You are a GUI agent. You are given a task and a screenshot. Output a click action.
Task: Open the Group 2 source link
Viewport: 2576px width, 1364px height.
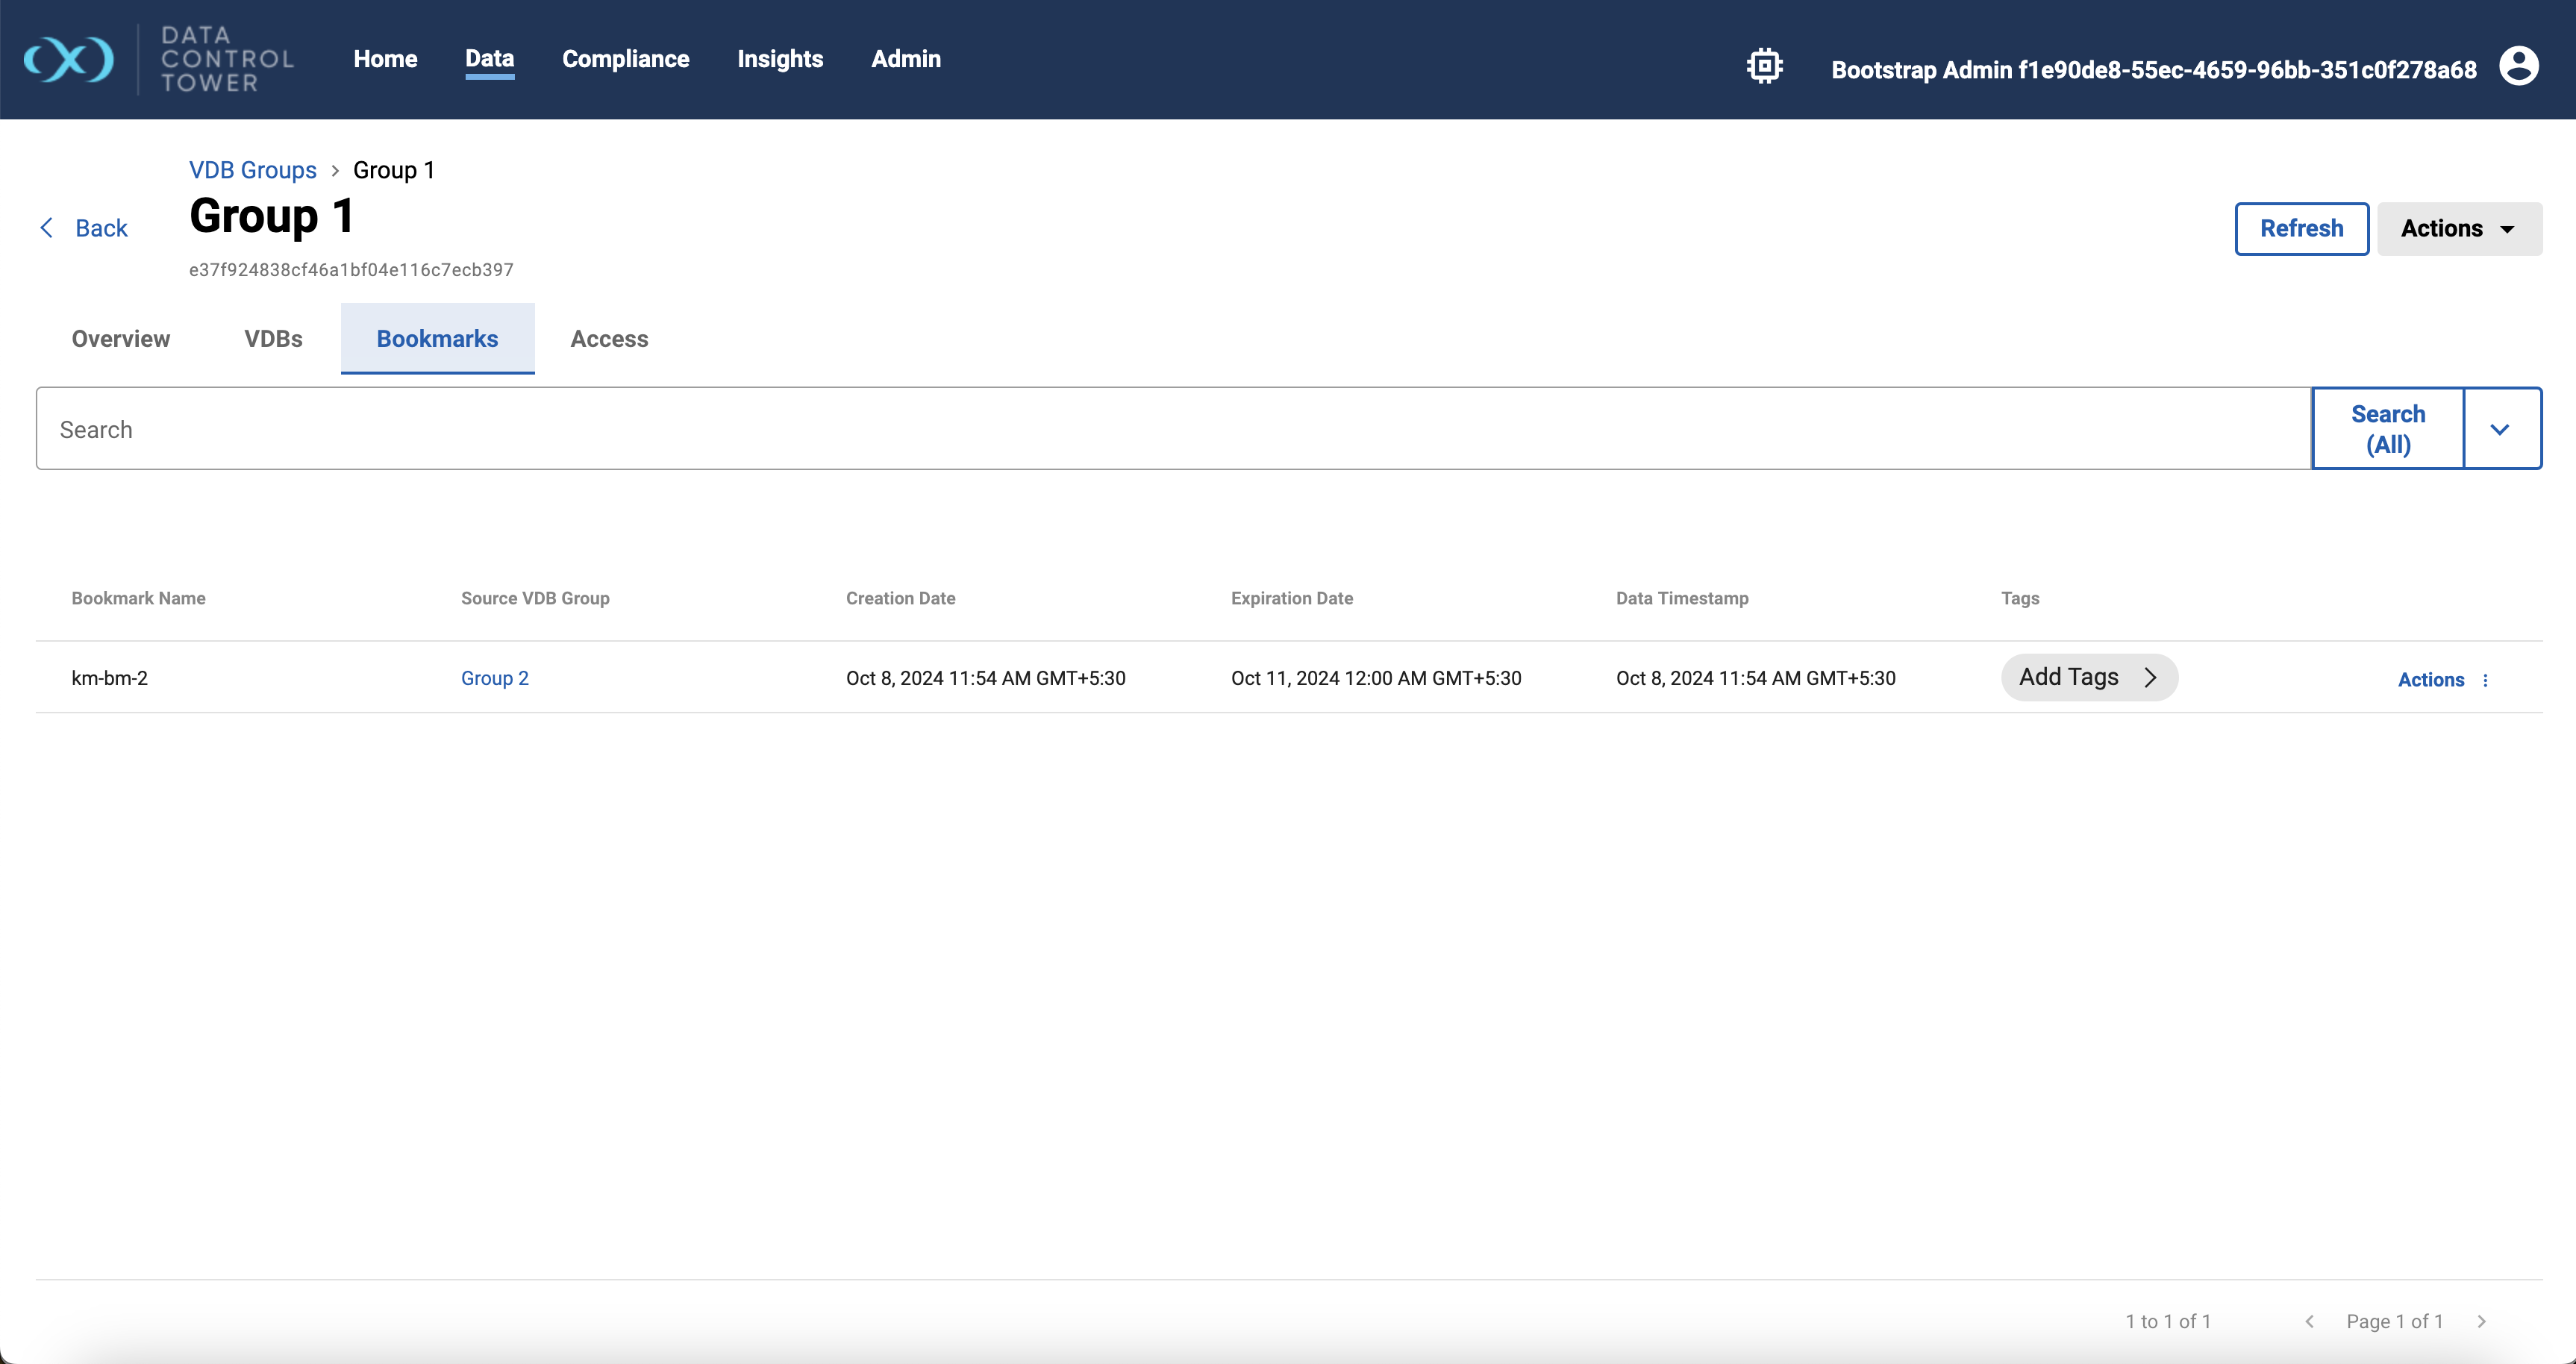tap(494, 678)
